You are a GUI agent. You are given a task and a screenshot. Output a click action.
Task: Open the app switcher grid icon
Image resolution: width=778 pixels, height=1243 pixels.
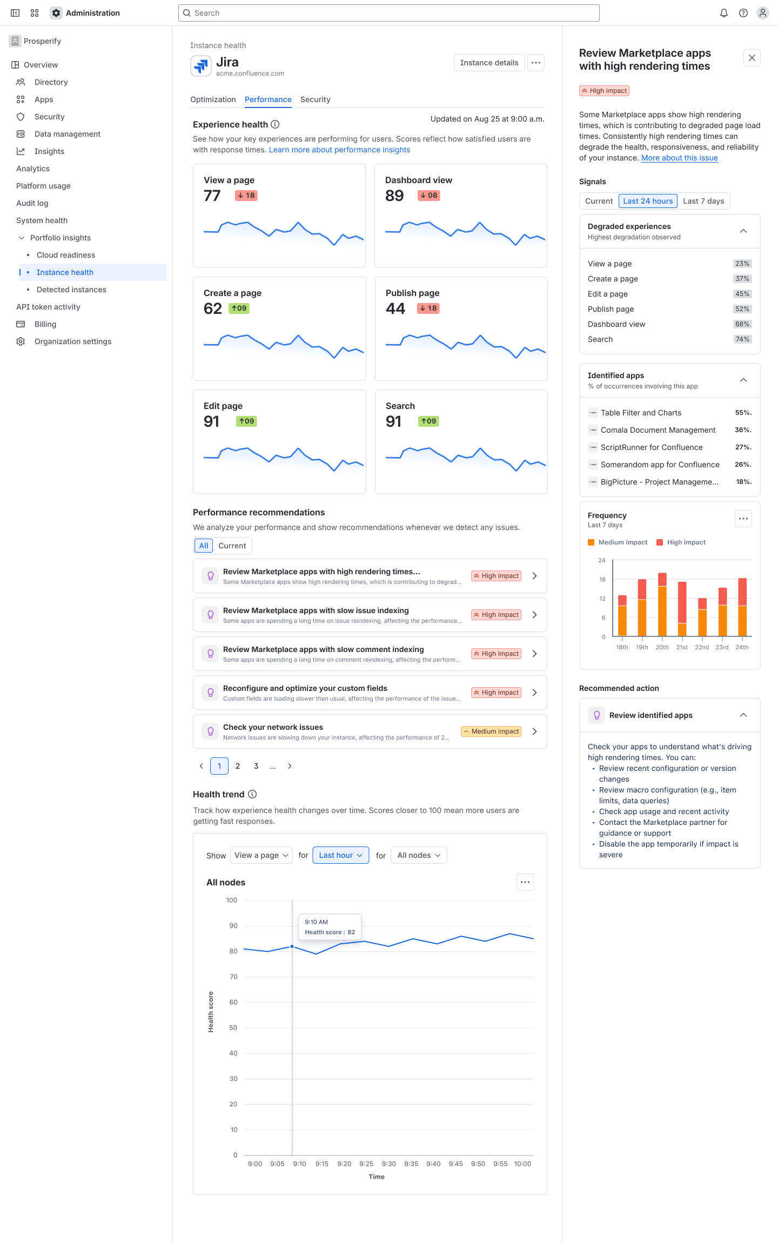35,13
